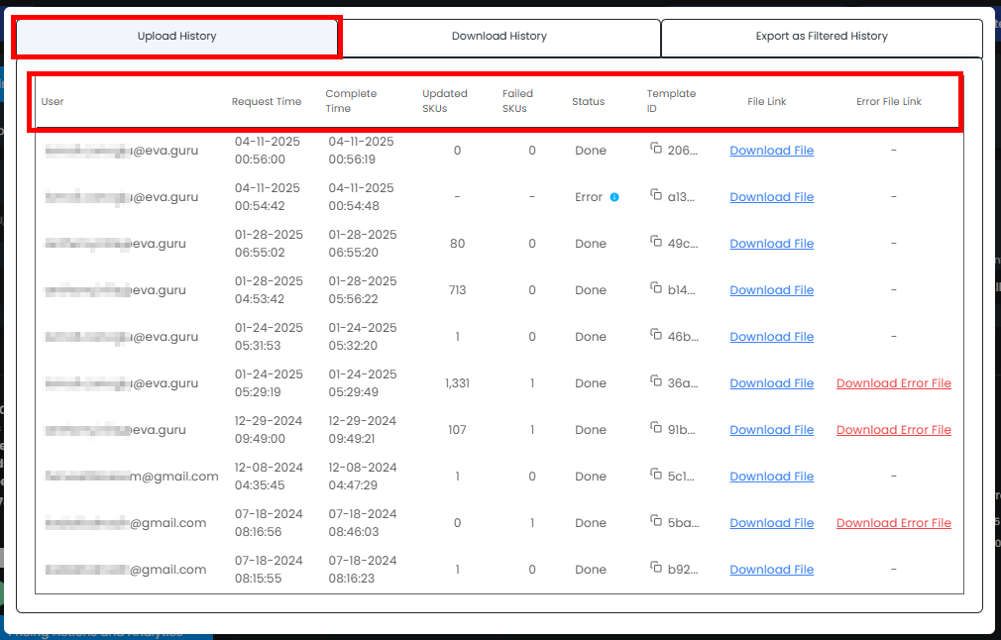The width and height of the screenshot is (1001, 640).
Task: Click the Status column header
Action: [588, 101]
